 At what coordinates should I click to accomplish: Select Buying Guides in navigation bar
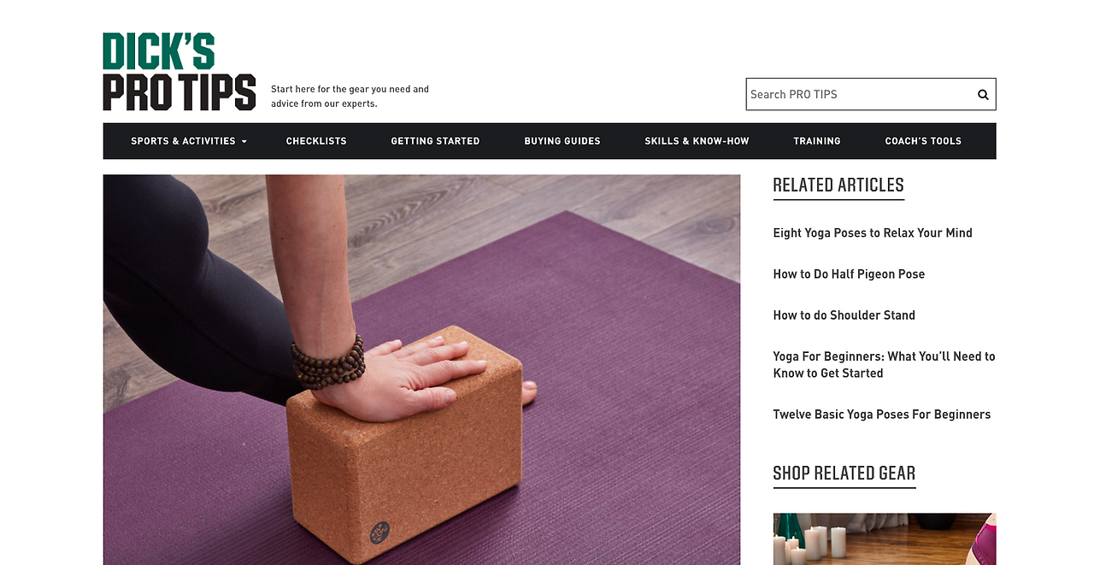(x=562, y=141)
